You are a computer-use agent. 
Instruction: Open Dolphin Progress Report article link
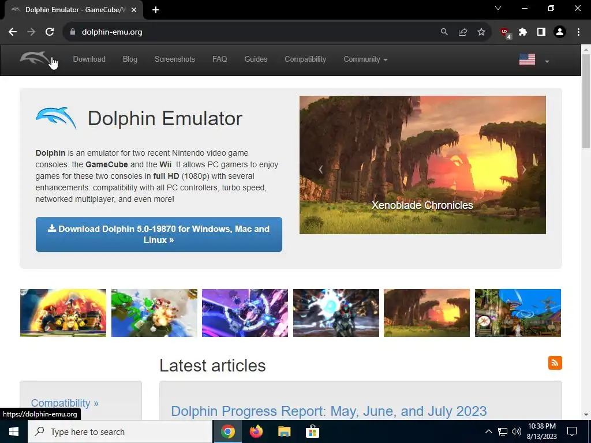328,411
